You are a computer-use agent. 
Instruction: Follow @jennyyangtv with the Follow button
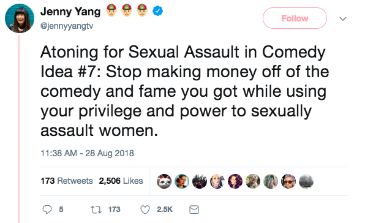(295, 18)
